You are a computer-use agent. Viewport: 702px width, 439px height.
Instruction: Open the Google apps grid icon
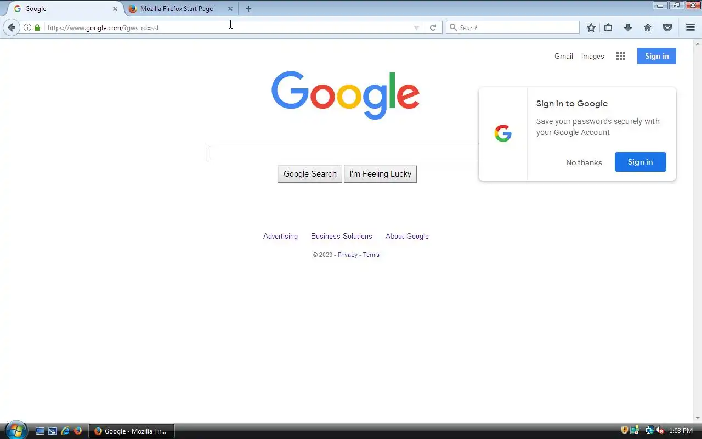click(x=621, y=56)
